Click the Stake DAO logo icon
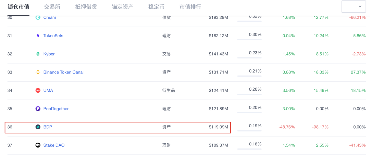Screen dimensions: 370x157 tap(38, 145)
